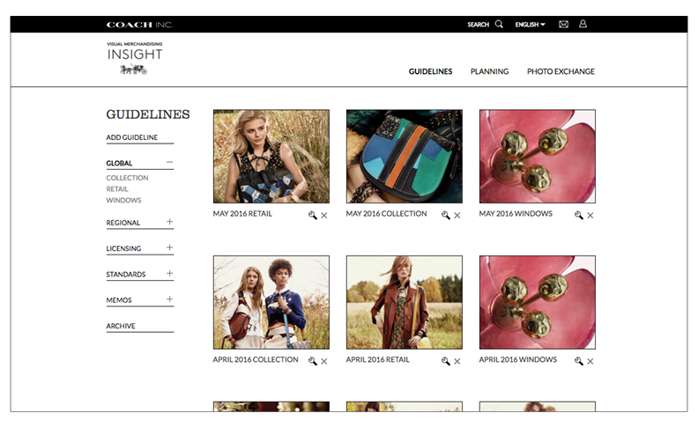
Task: Expand the Regional section plus icon
Action: 169,222
